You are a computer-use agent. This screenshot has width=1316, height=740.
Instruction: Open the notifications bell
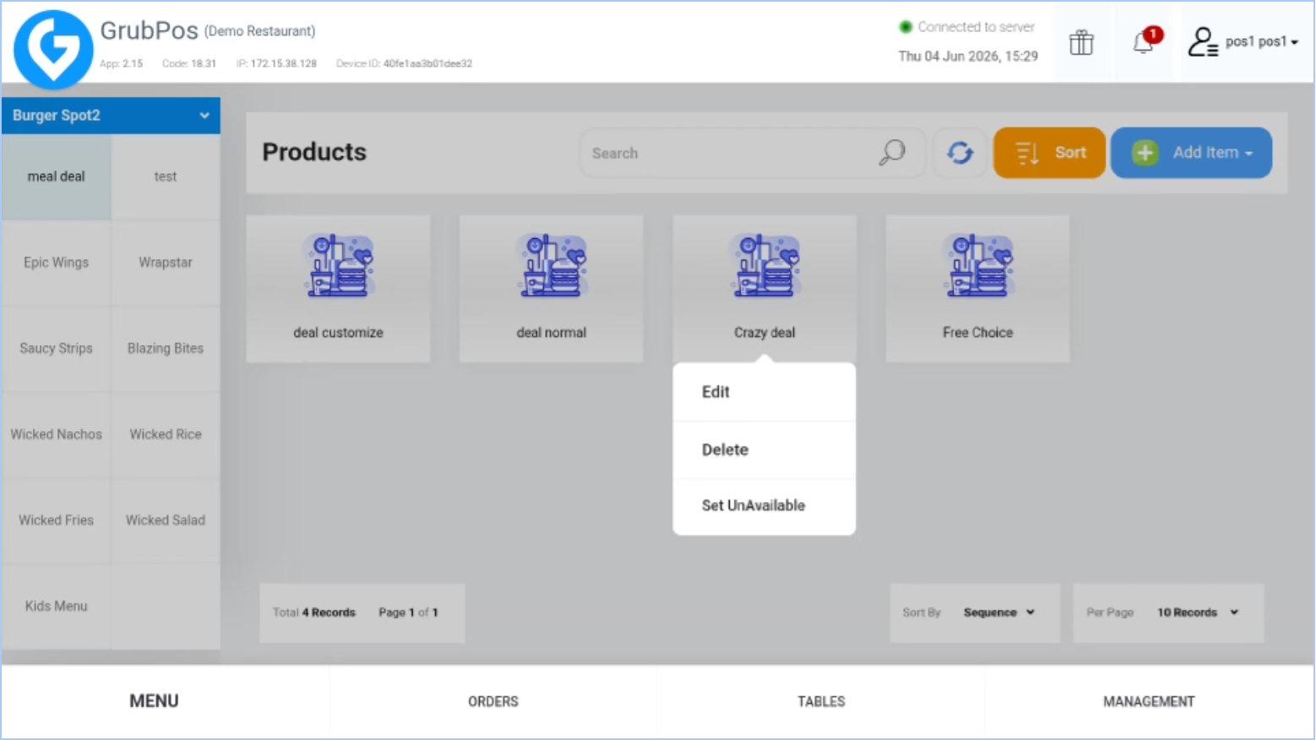[x=1145, y=41]
